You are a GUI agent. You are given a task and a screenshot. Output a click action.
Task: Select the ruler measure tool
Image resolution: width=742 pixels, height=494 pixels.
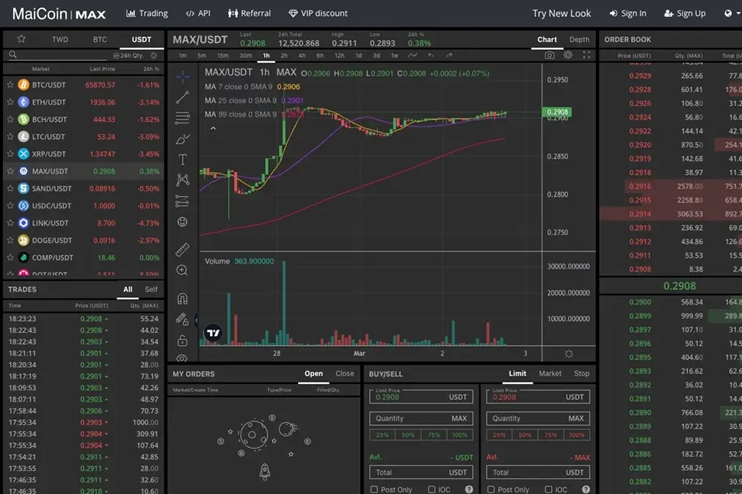pos(182,250)
